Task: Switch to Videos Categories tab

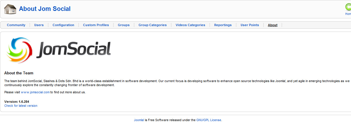Action: (190, 25)
